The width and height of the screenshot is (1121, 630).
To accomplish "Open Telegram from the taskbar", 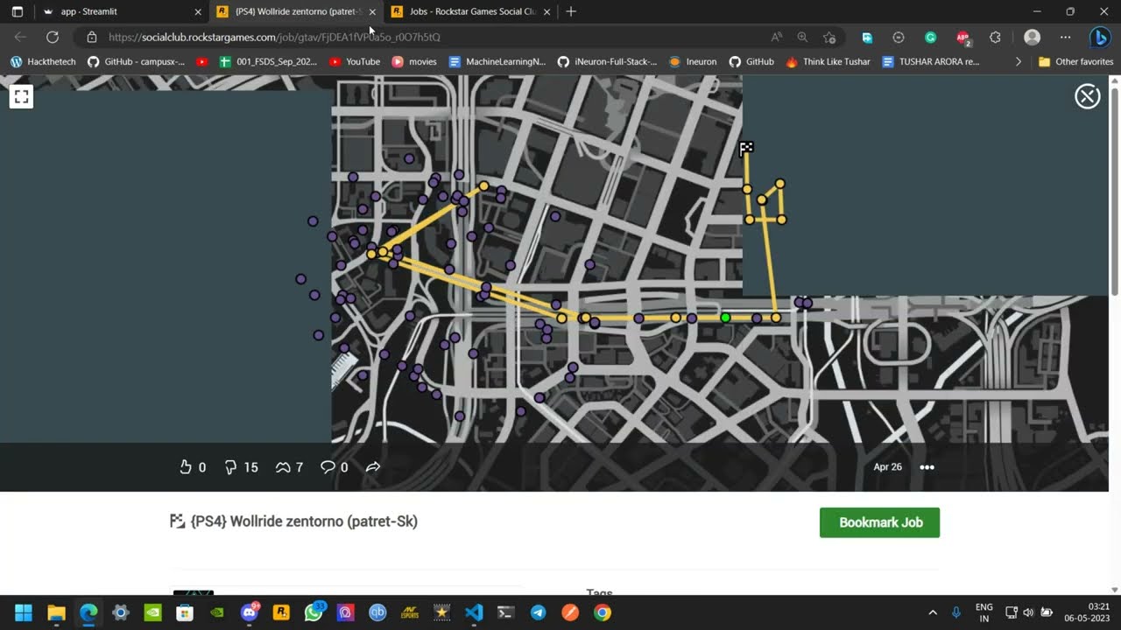I will coord(538,612).
